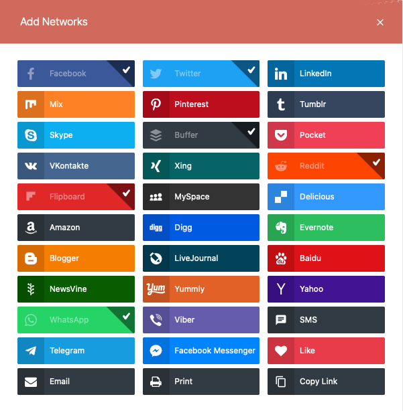Screen dimensions: 403x411
Task: Add the Print network button
Action: 201,382
